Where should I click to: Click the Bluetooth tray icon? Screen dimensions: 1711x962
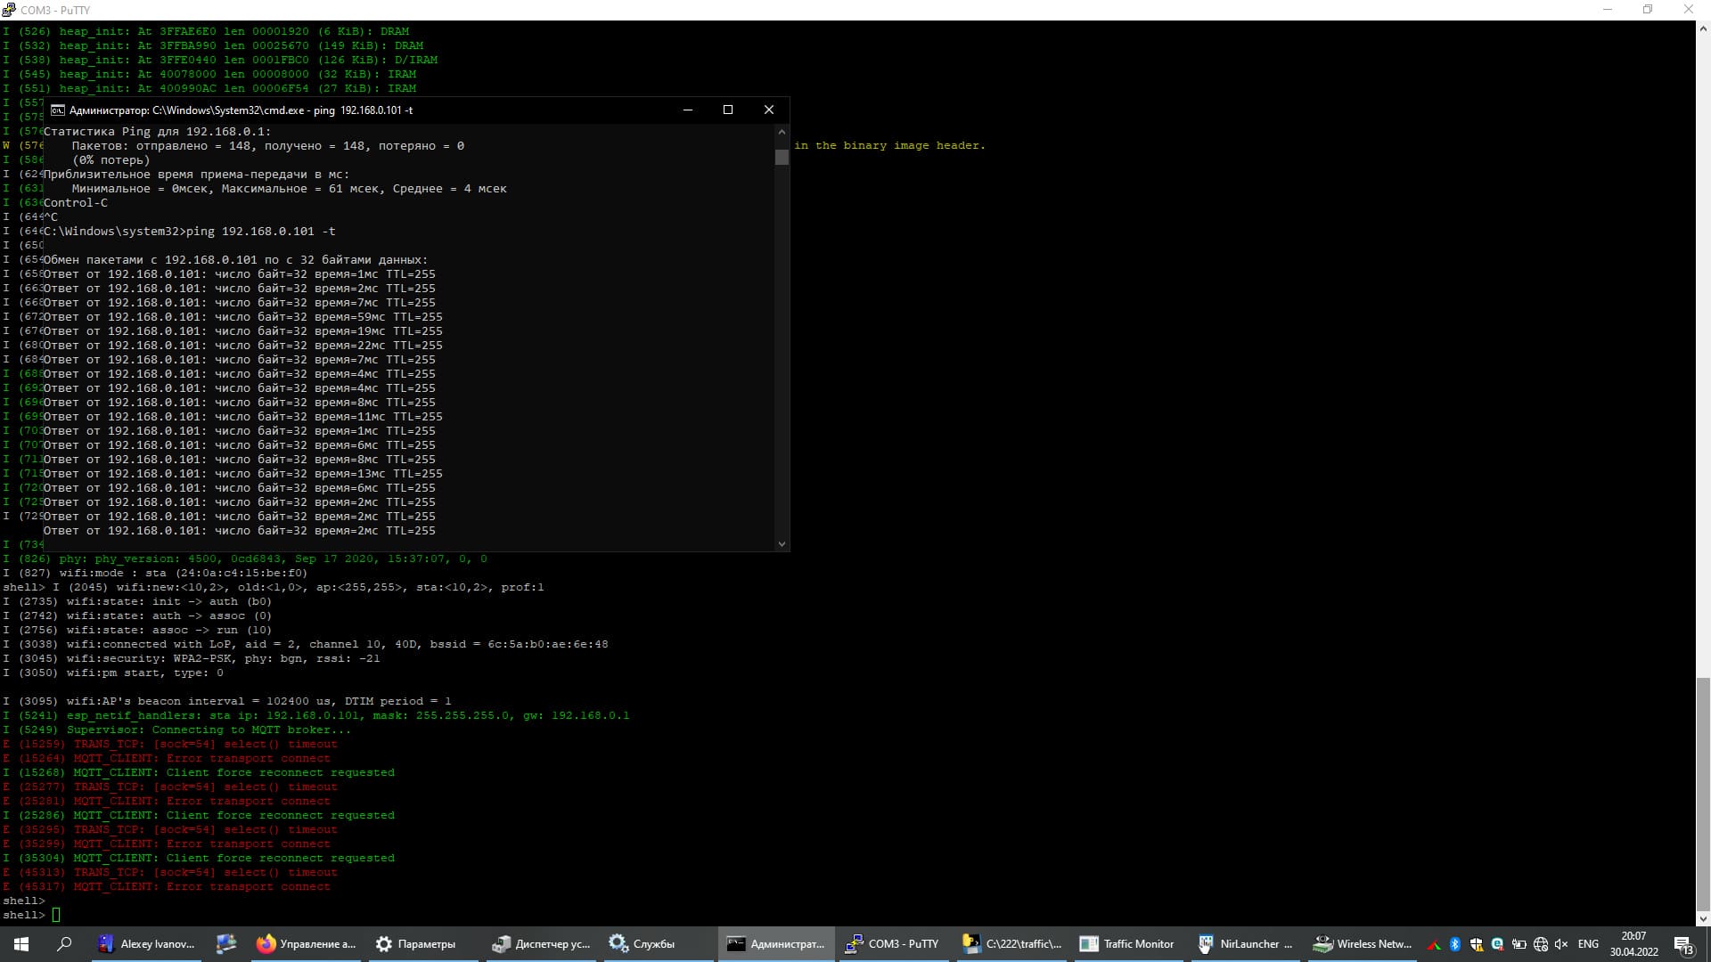pyautogui.click(x=1454, y=944)
